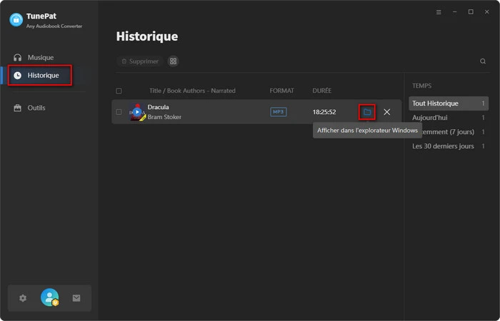Open the user account avatar

[x=49, y=297]
